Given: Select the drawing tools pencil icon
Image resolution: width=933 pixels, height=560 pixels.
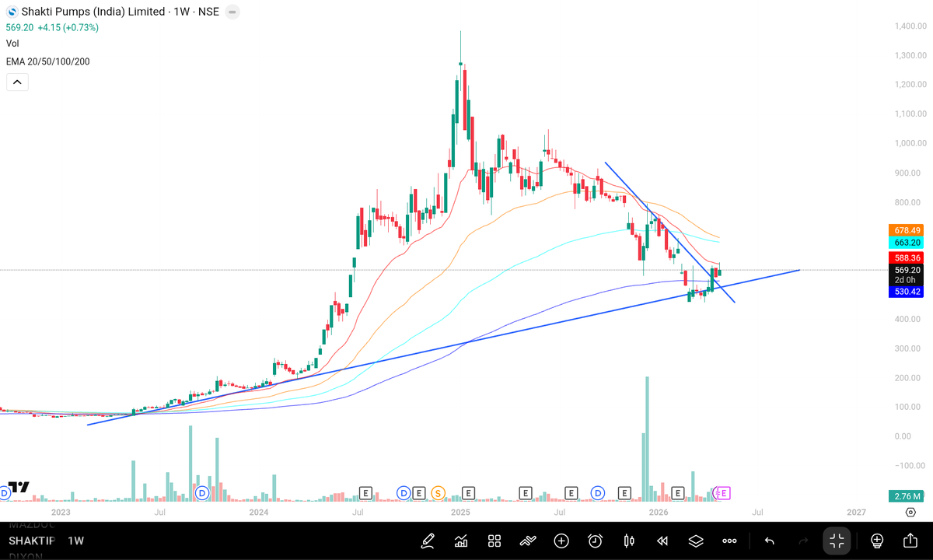Looking at the screenshot, I should pyautogui.click(x=428, y=541).
